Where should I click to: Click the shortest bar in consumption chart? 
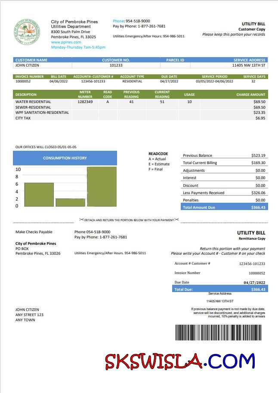(x=70, y=202)
